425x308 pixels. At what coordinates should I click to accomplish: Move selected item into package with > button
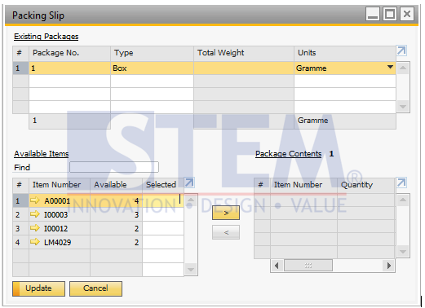[x=226, y=213]
